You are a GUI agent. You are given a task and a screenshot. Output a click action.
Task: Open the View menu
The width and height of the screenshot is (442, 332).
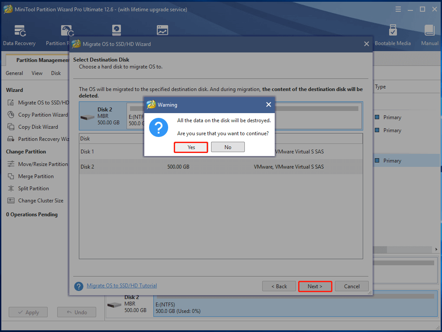pyautogui.click(x=37, y=73)
